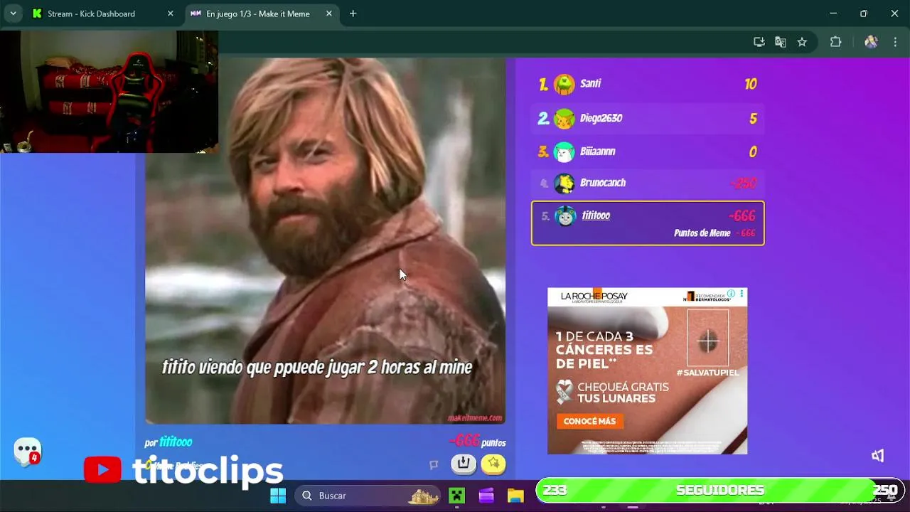Open the ad options three-dot menu
Viewport: 910px width, 512px height.
[x=742, y=293]
